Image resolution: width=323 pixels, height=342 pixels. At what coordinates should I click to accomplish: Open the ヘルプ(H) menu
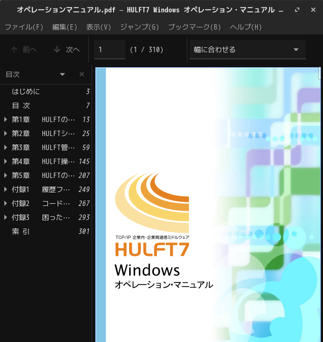pyautogui.click(x=245, y=27)
